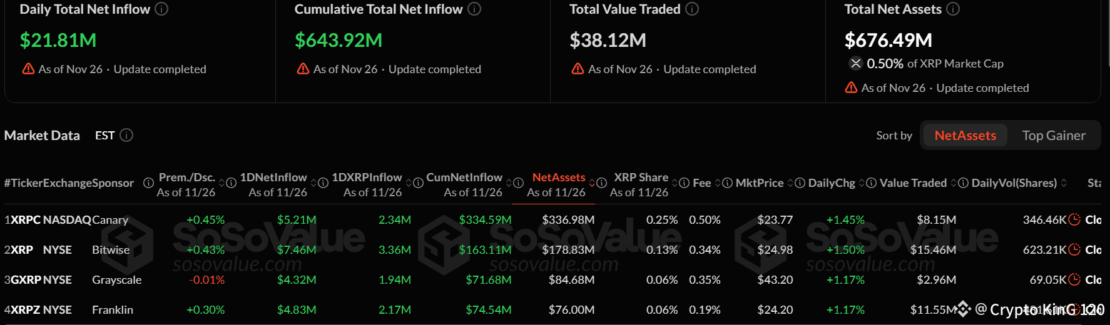1110x325 pixels.
Task: Click XRP logo beside 0.50% market cap
Action: click(855, 63)
